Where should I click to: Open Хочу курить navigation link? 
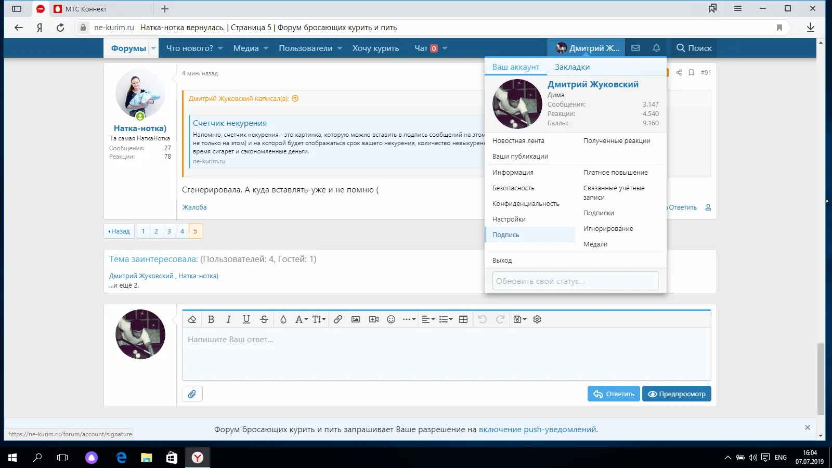coord(375,48)
